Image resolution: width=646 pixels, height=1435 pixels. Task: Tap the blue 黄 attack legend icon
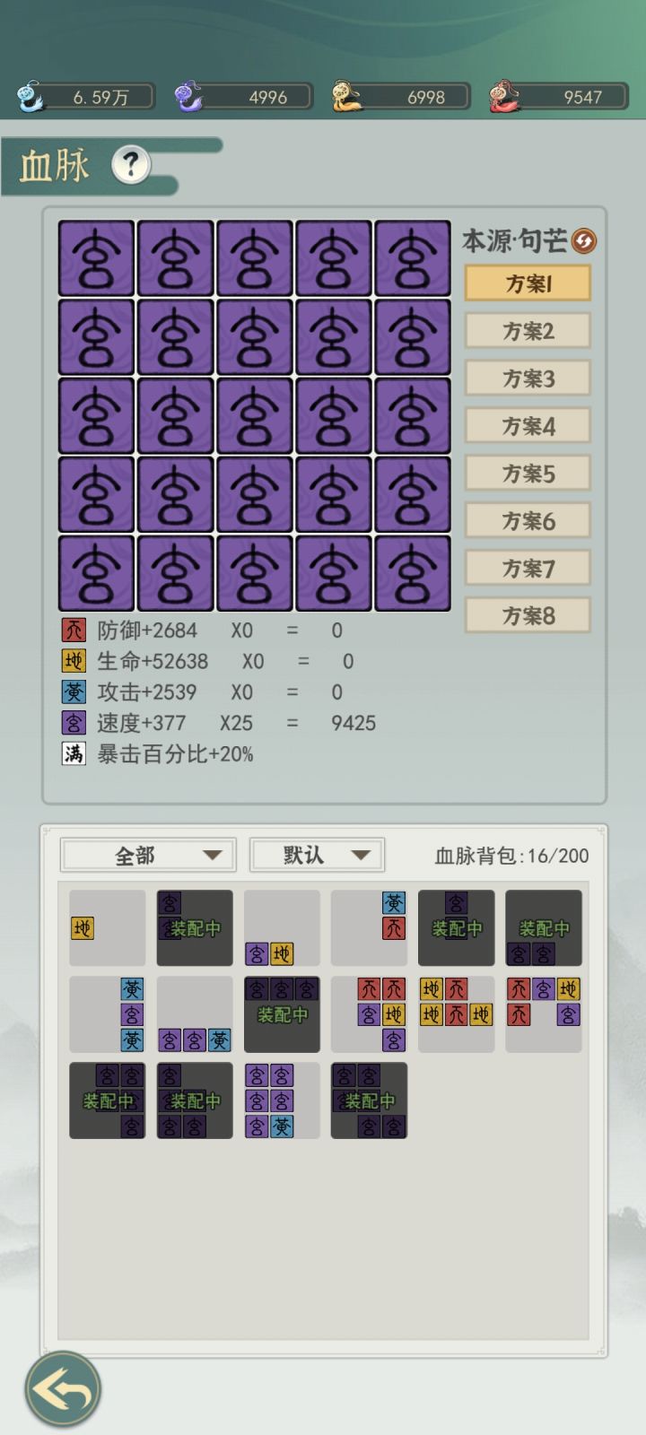(x=74, y=691)
